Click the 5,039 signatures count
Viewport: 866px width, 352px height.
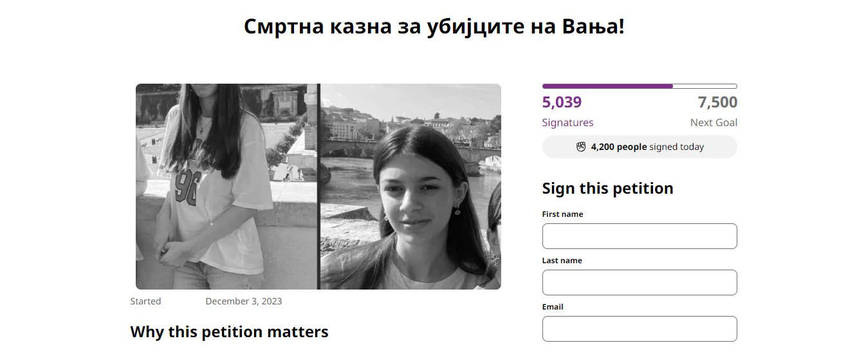[562, 102]
